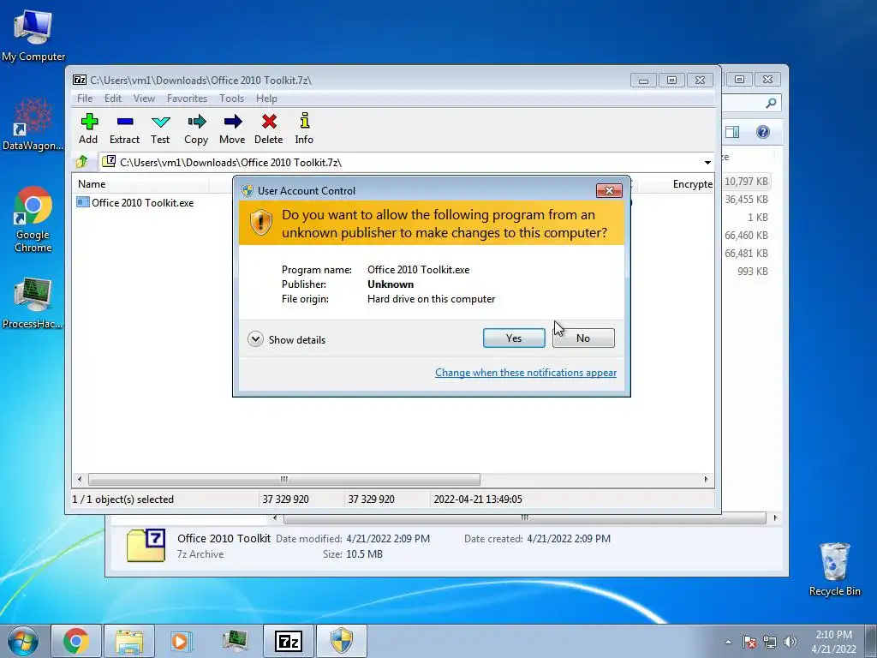Click the 7z archive thumbnail in details pane
The image size is (877, 658).
[x=146, y=545]
